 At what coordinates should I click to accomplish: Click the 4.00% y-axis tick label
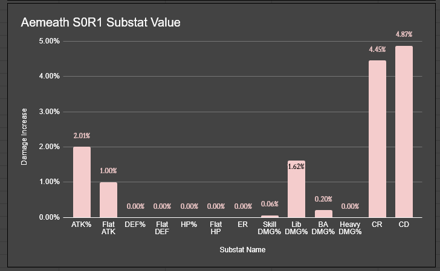(50, 76)
